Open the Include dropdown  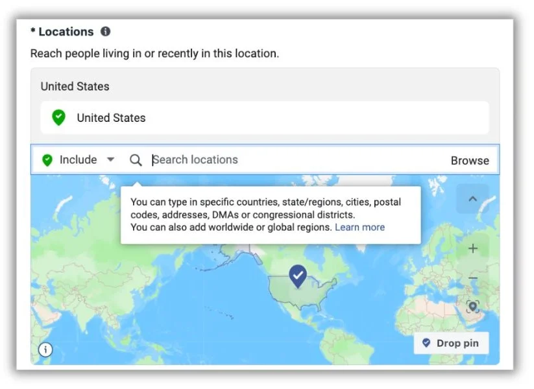[x=79, y=159]
